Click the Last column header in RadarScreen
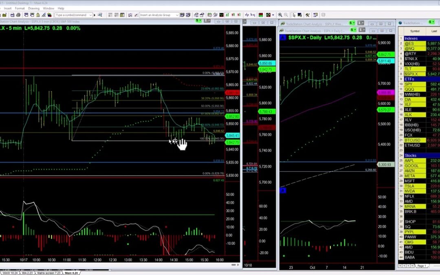This screenshot has width=440, height=275. (434, 31)
